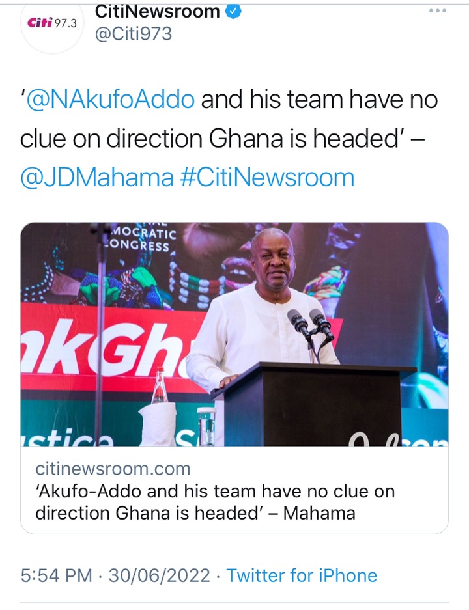Viewport: 469px width, 610px height.
Task: Open the #CitiNewsroom hashtag
Action: (x=267, y=177)
